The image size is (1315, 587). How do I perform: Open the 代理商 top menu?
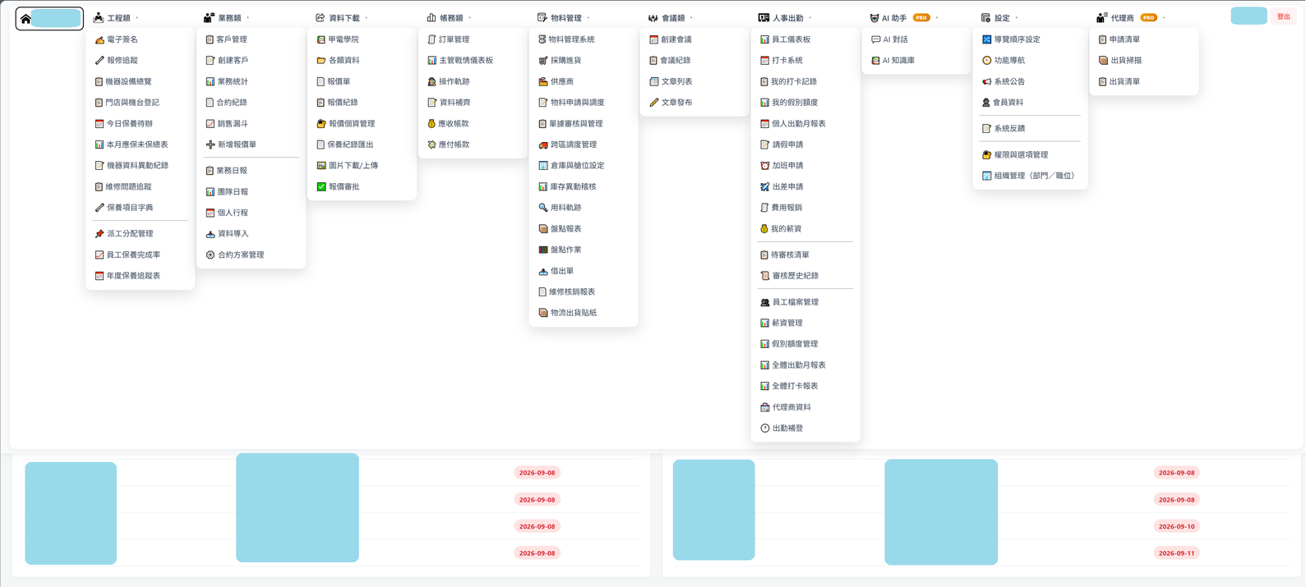(1132, 18)
